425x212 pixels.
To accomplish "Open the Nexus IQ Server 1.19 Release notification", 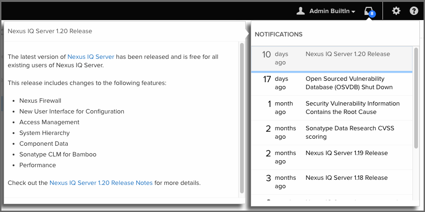I will (x=332, y=157).
